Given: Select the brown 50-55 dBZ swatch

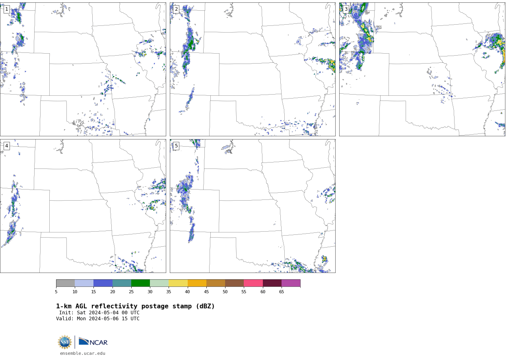Looking at the screenshot, I should point(234,283).
